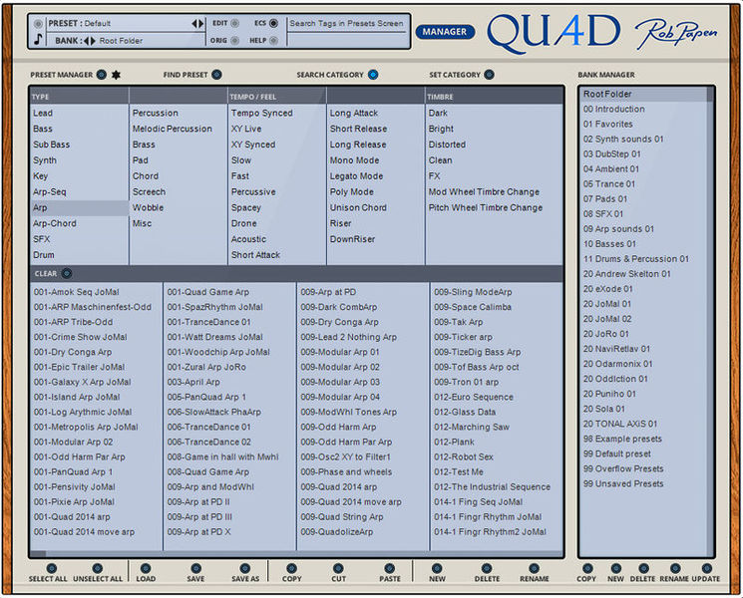Enable the PRESET MANAGER toggle
Image resolution: width=743 pixels, height=598 pixels.
pos(102,75)
